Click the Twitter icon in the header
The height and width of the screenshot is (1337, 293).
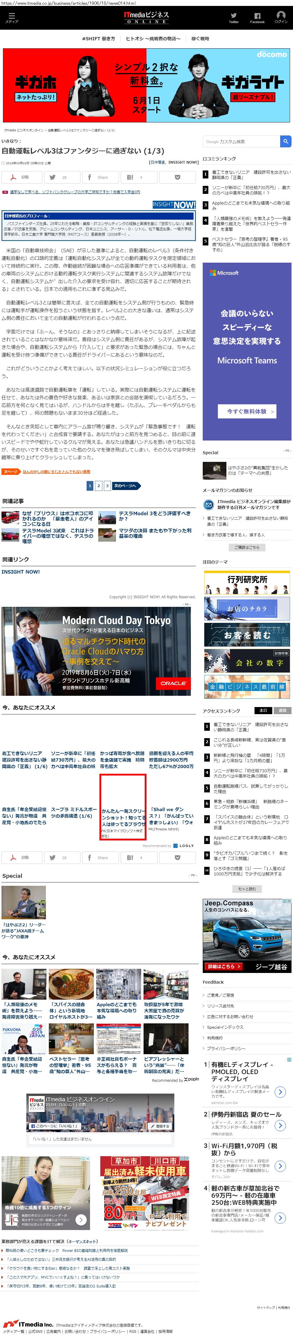[233, 18]
